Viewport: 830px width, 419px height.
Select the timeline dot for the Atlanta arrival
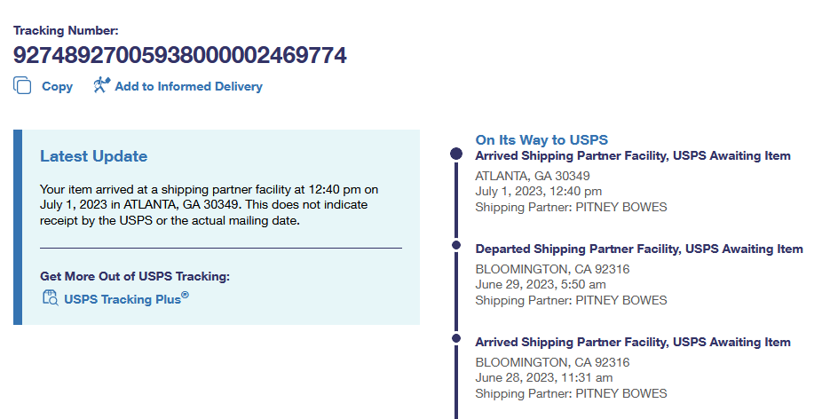click(x=456, y=154)
